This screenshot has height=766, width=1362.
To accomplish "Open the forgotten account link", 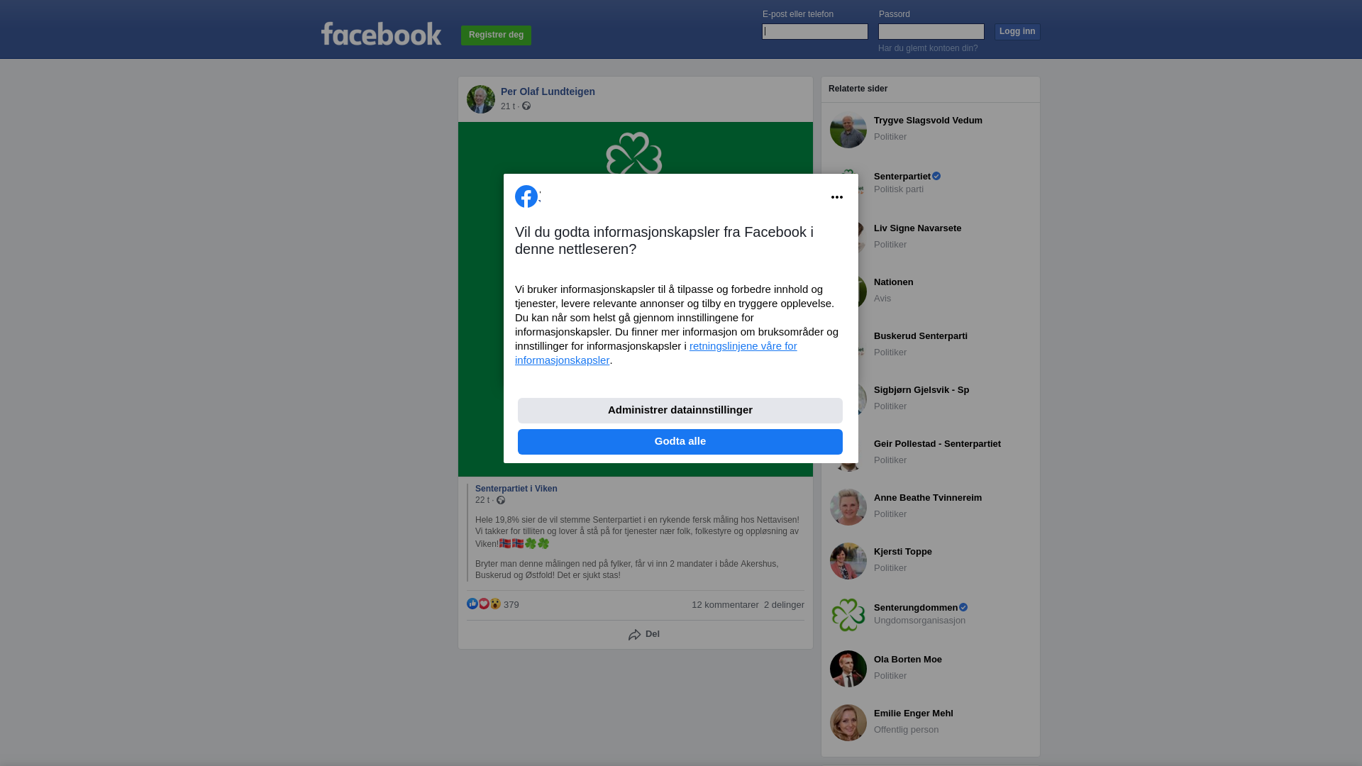I will pyautogui.click(x=928, y=48).
